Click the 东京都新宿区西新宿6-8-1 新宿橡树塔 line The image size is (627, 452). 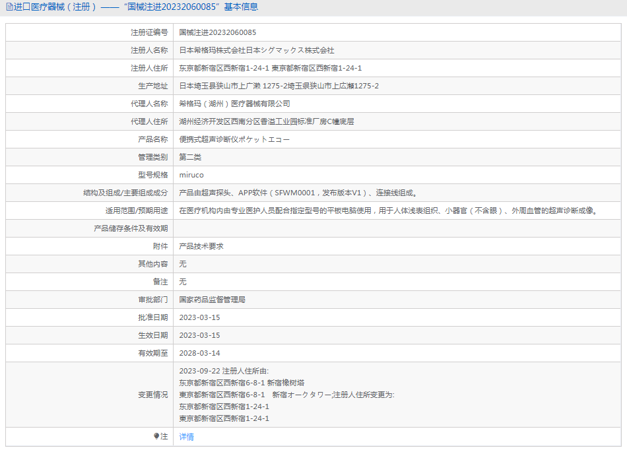coord(242,383)
